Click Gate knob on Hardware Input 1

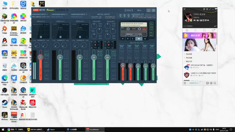pos(44,45)
